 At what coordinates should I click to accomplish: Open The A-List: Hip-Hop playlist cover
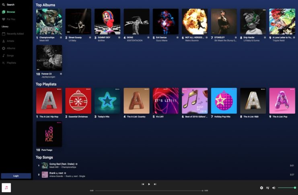pos(49,101)
